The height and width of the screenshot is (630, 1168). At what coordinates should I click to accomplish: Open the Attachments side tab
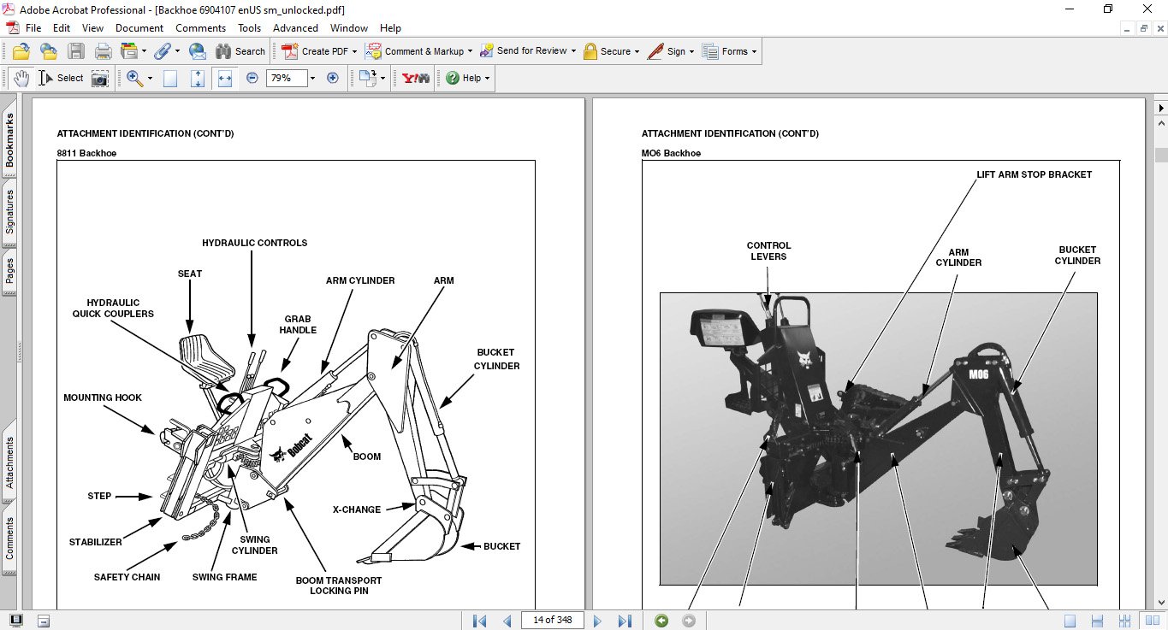(9, 462)
